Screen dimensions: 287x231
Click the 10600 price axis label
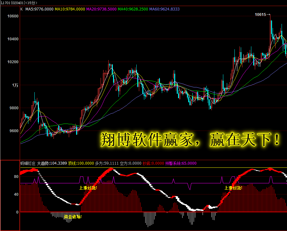[13, 16]
